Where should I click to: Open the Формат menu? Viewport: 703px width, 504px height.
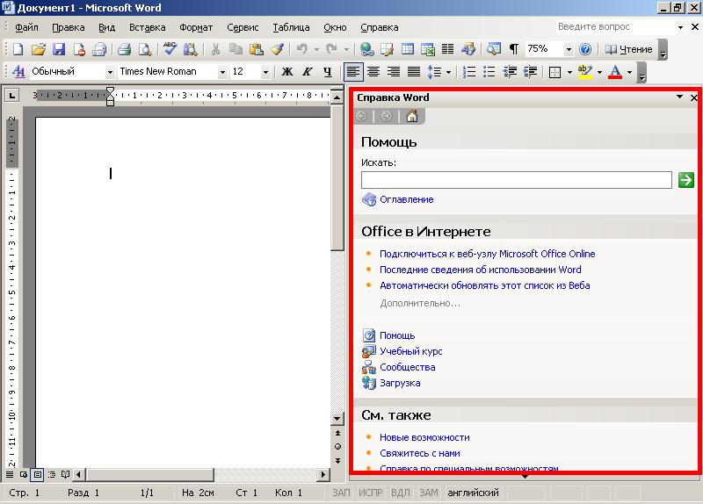tap(196, 27)
